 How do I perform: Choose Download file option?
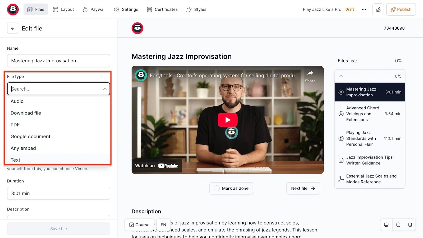58,113
